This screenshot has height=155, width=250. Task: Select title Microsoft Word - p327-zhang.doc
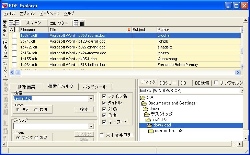78,47
